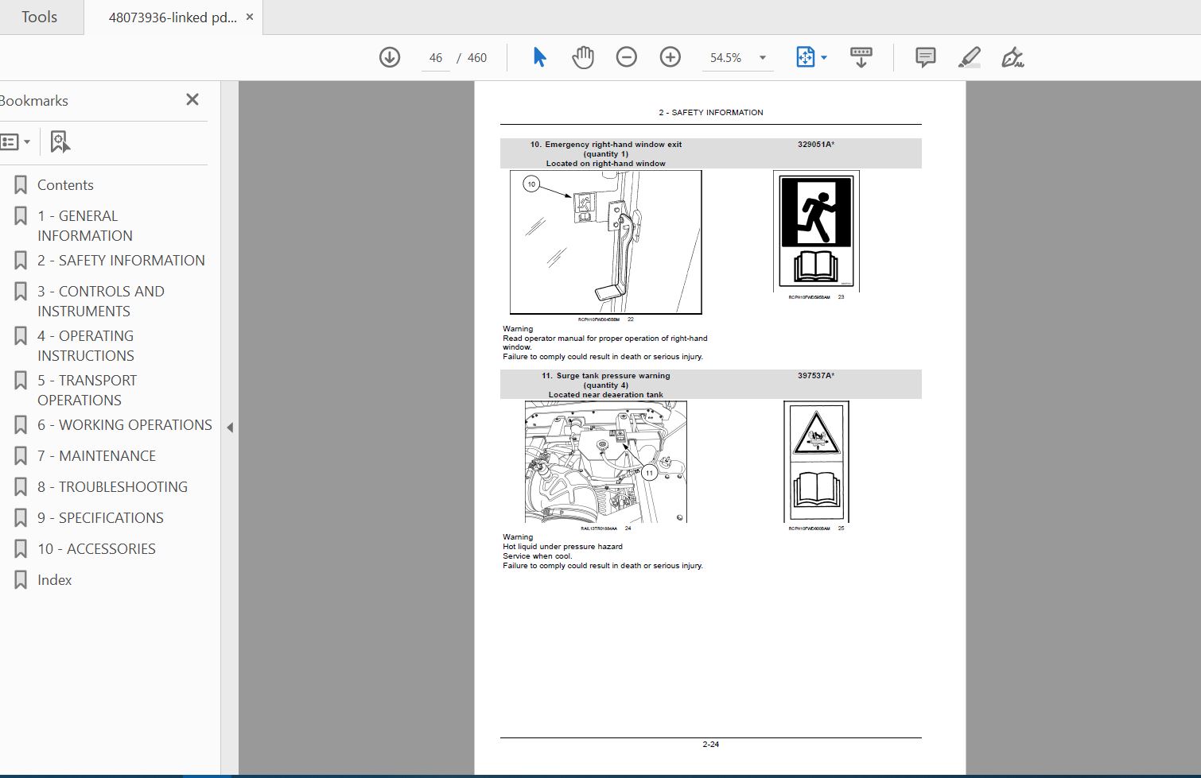Zoom out with the minus button
The image size is (1201, 778).
tap(627, 57)
